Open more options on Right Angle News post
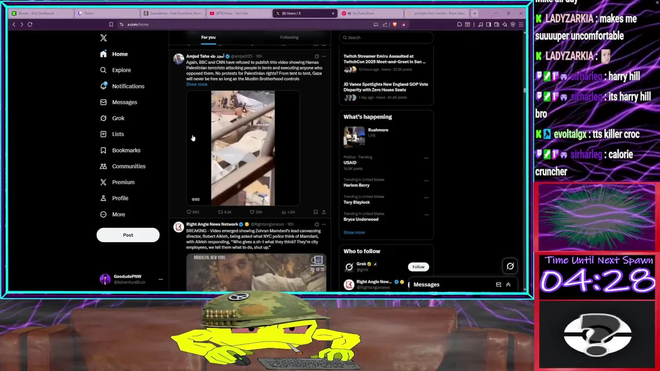This screenshot has width=660, height=371. (x=324, y=225)
